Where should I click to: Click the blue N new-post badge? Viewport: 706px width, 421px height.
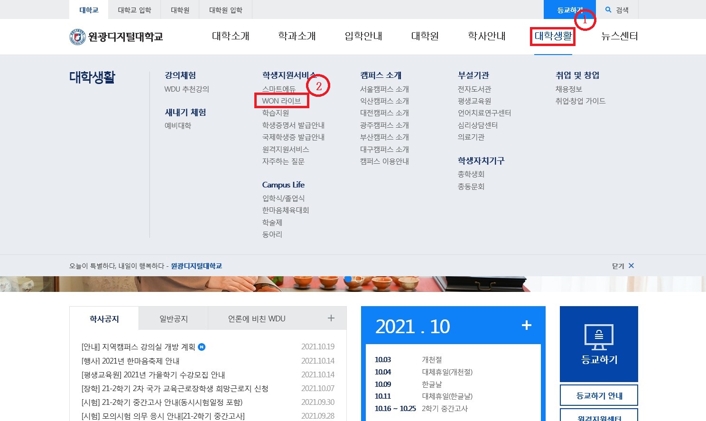tap(202, 347)
